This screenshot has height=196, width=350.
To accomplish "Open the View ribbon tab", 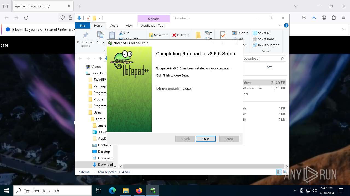I will pyautogui.click(x=129, y=26).
